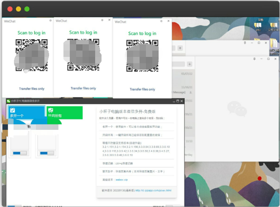Screen dimensions: 280x207
Task: Toggle the switch at the bottom-left of the multi-open tool
Action: click(14, 206)
